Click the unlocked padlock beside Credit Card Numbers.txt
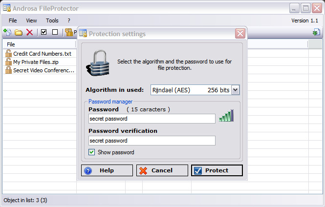This screenshot has width=325, height=207. 8,53
